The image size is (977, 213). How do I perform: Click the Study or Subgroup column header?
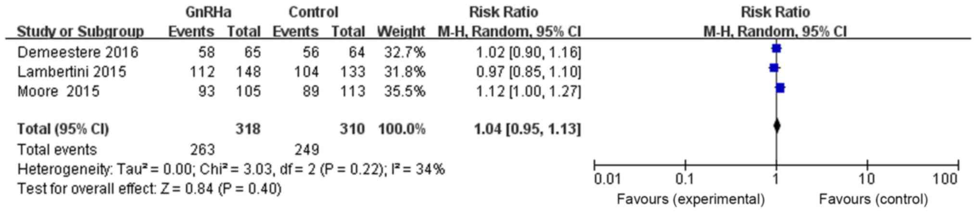point(80,32)
